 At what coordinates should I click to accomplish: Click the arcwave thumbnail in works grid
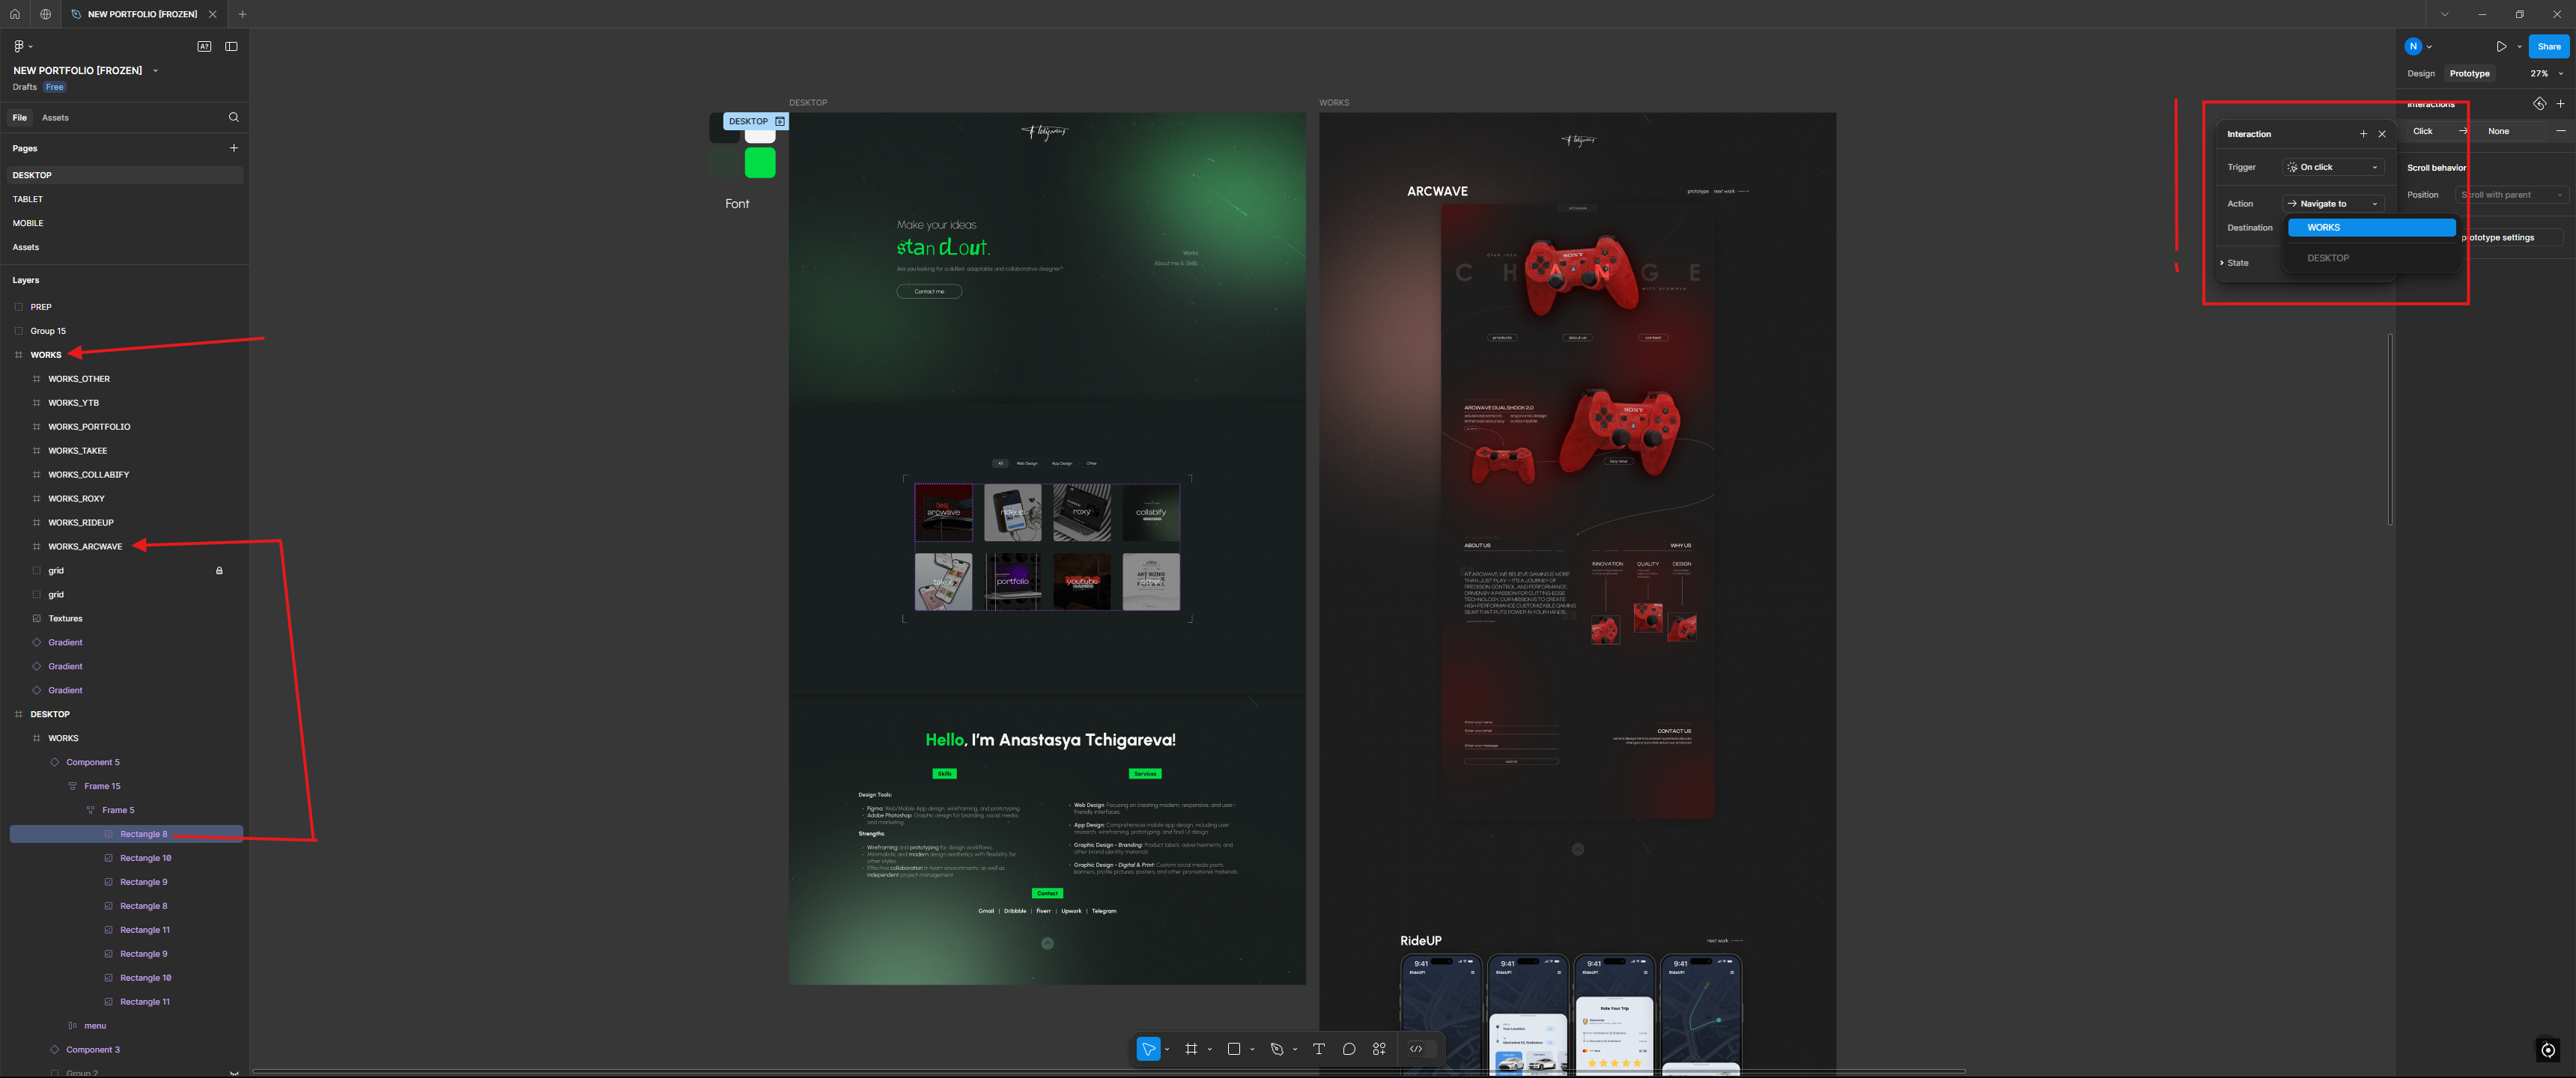point(943,513)
